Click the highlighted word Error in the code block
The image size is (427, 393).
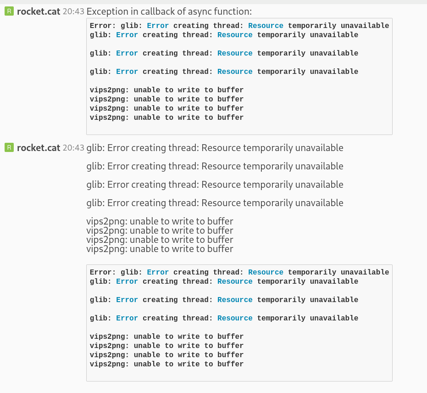pos(158,26)
